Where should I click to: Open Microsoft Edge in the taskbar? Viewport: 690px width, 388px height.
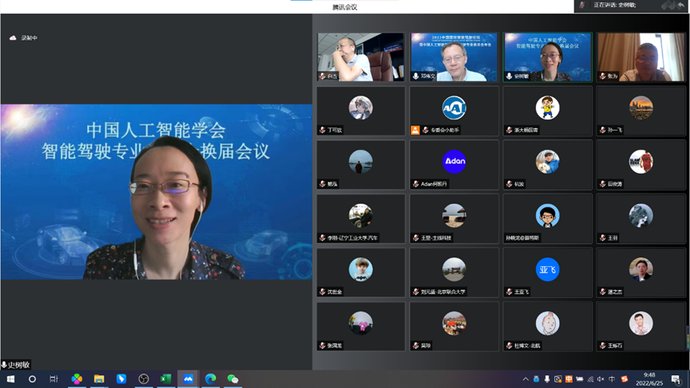pos(211,379)
